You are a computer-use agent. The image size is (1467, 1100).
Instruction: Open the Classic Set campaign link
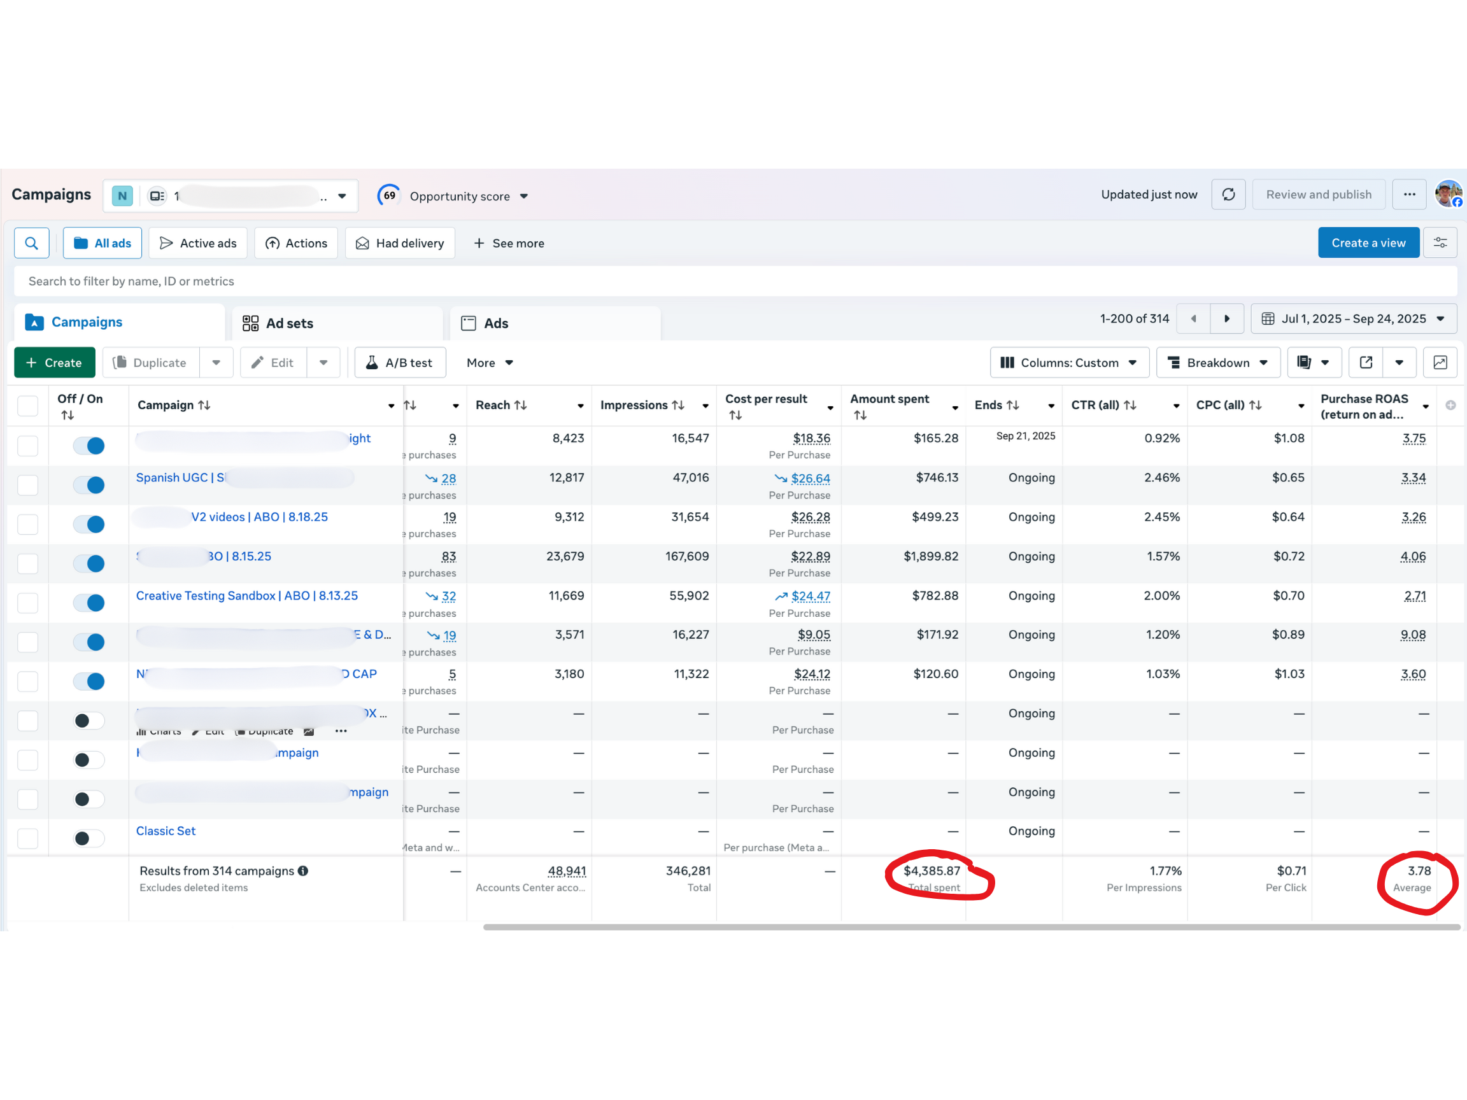click(x=166, y=831)
